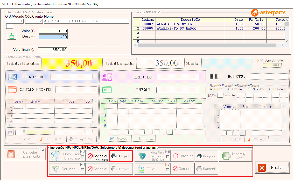Click Excluir under the cheque table
Image resolution: width=294 pixels, height=181 pixels.
pos(144,139)
